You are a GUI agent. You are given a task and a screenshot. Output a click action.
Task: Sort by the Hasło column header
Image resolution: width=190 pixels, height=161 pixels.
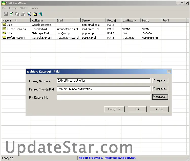151,20
